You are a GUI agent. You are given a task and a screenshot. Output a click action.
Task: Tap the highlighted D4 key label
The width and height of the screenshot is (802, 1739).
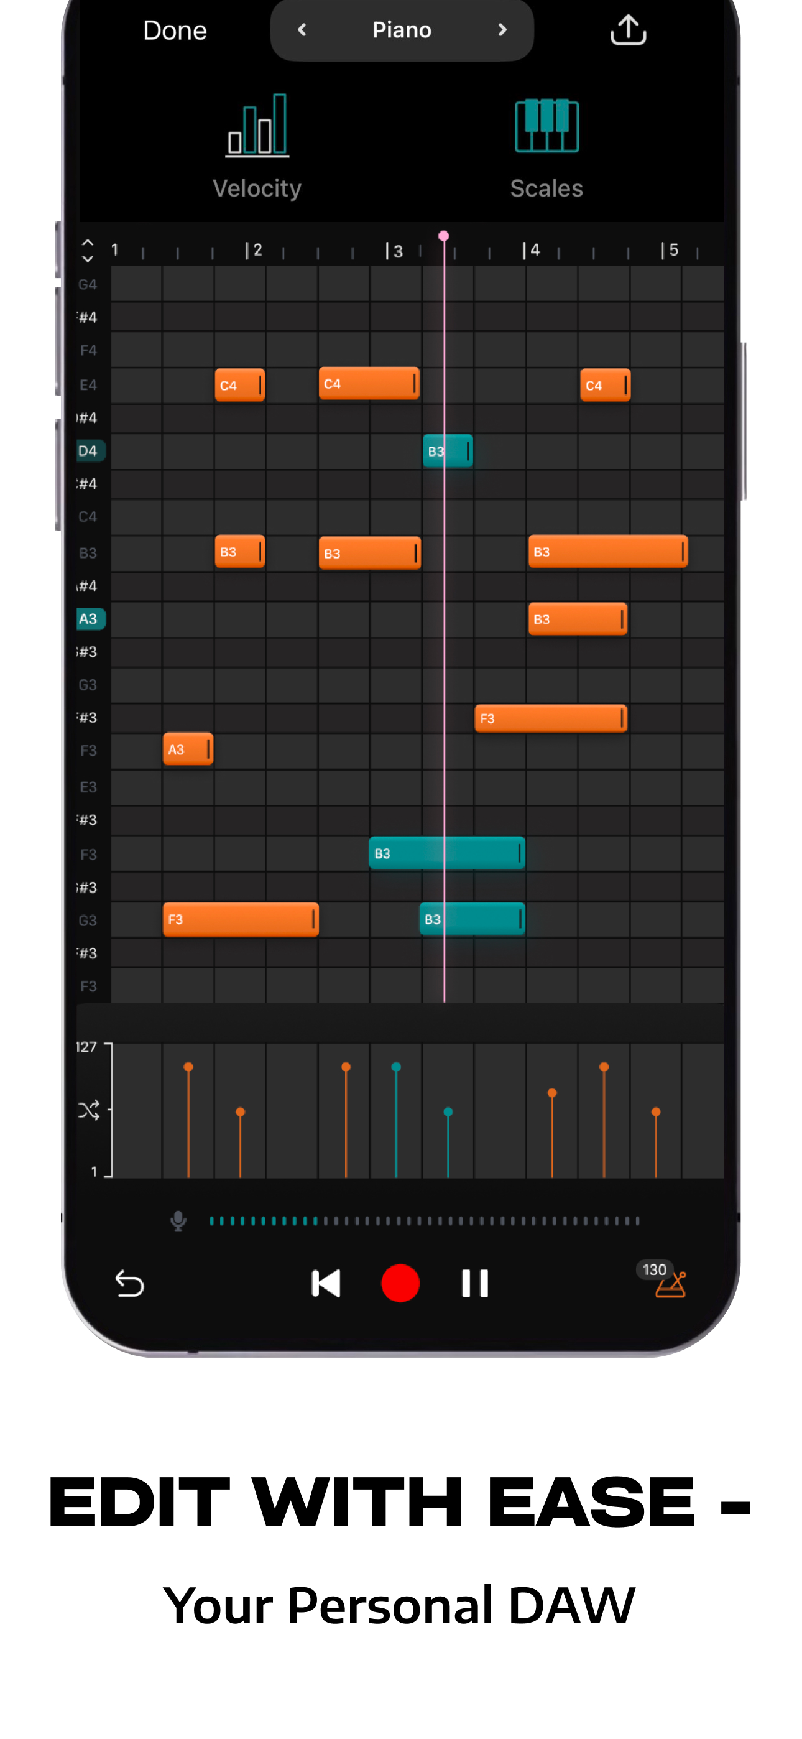[90, 451]
